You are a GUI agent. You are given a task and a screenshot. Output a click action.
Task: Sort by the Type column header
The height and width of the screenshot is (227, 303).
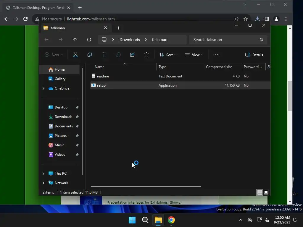180,67
